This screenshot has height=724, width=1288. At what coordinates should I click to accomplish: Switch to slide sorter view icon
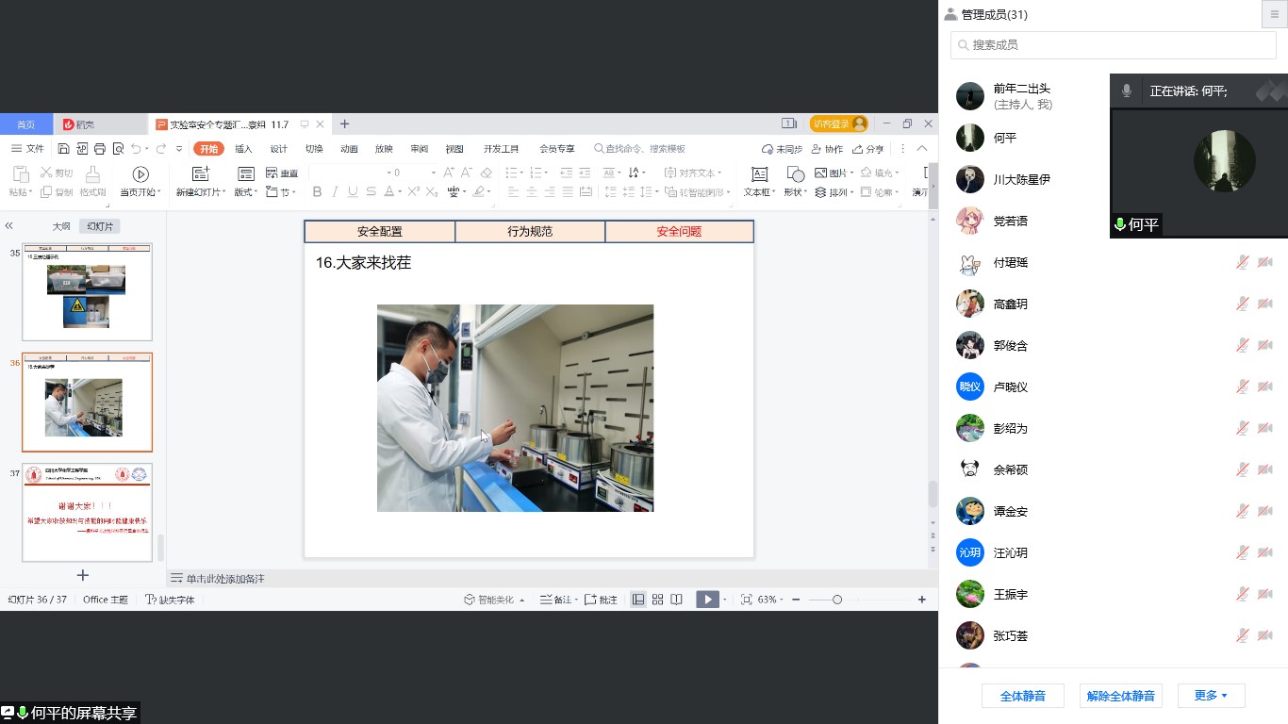[657, 600]
